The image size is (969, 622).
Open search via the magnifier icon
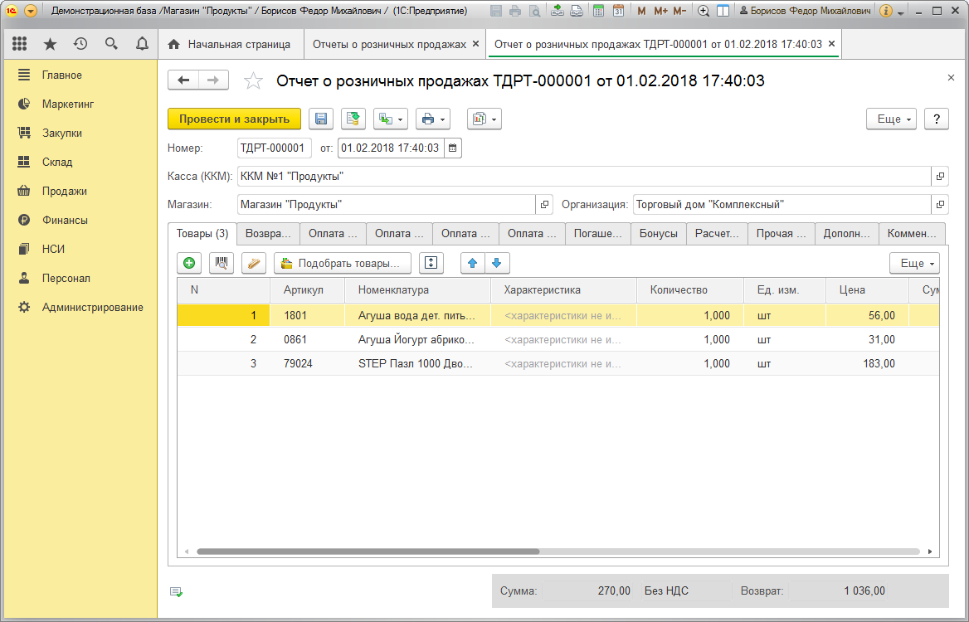point(111,44)
